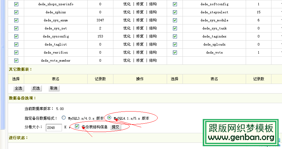Click the dede_uploads table name
The height and width of the screenshot is (149, 282).
[214, 44]
